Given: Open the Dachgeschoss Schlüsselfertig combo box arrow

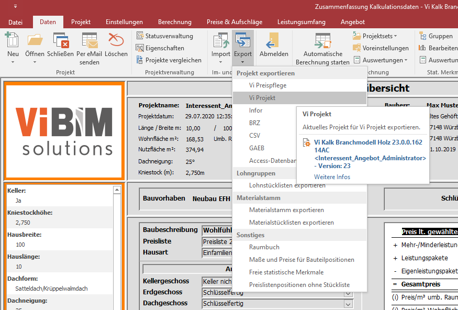Looking at the screenshot, I should click(x=348, y=304).
